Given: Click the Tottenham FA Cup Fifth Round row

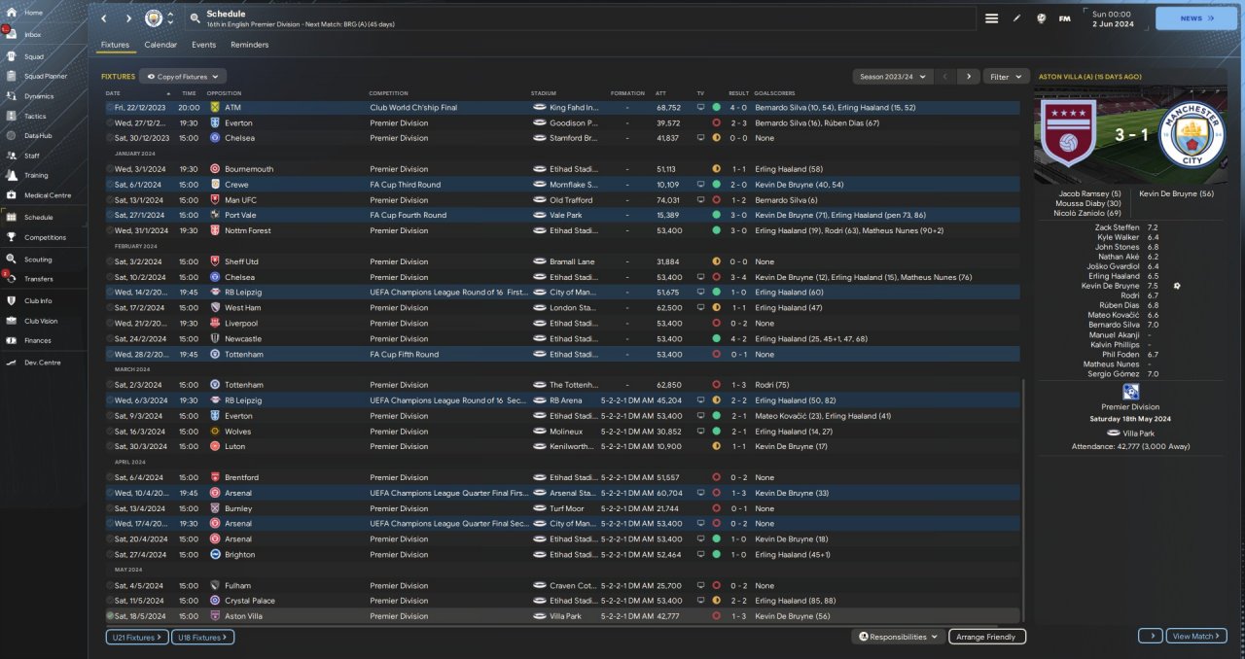Looking at the screenshot, I should pos(562,354).
